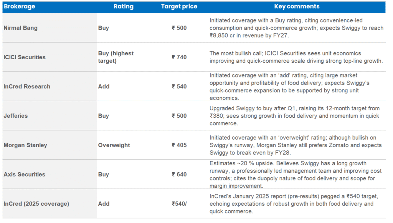The height and width of the screenshot is (223, 393).
Task: Click the ICICI Securities brokerage name
Action: (25, 57)
